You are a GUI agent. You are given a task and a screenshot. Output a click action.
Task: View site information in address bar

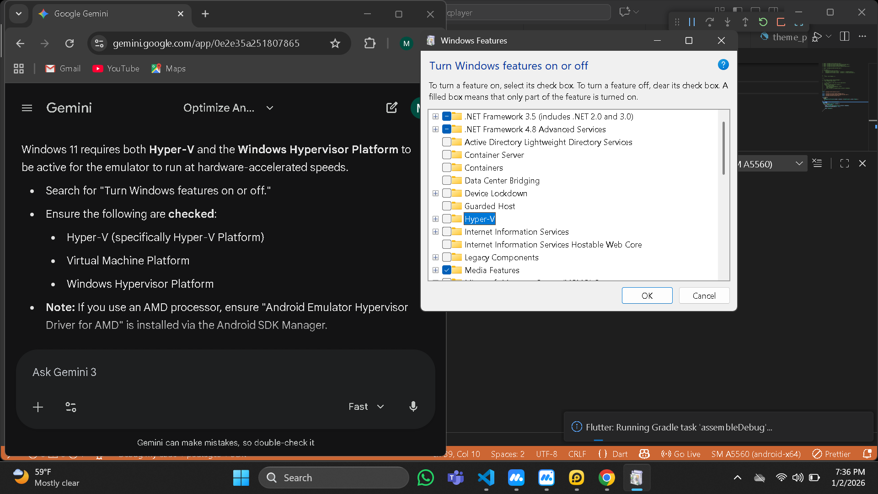(99, 43)
